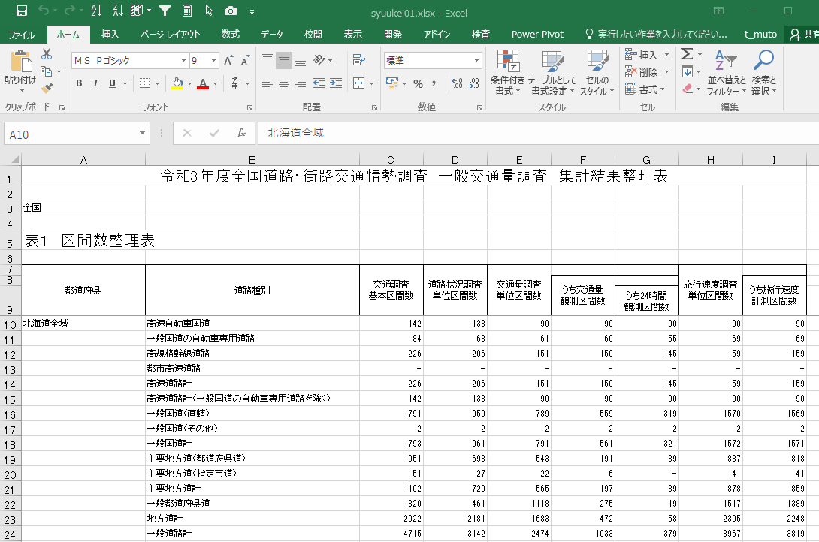Open the Power Pivot tab
Image resolution: width=819 pixels, height=542 pixels.
pos(537,35)
